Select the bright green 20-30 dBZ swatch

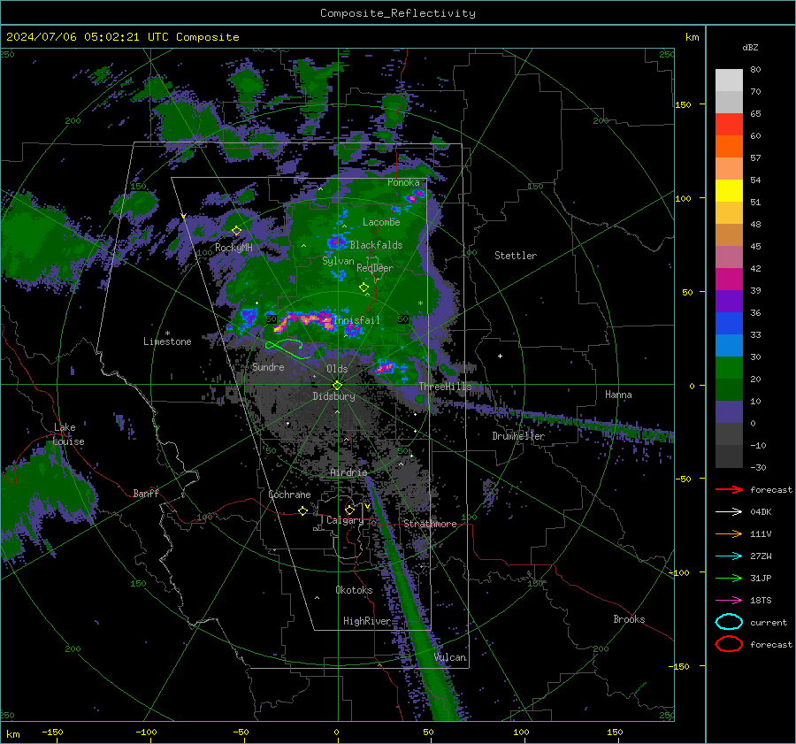[729, 368]
